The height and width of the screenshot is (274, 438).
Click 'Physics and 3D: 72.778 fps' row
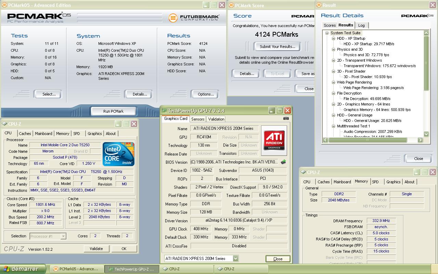[366, 55]
